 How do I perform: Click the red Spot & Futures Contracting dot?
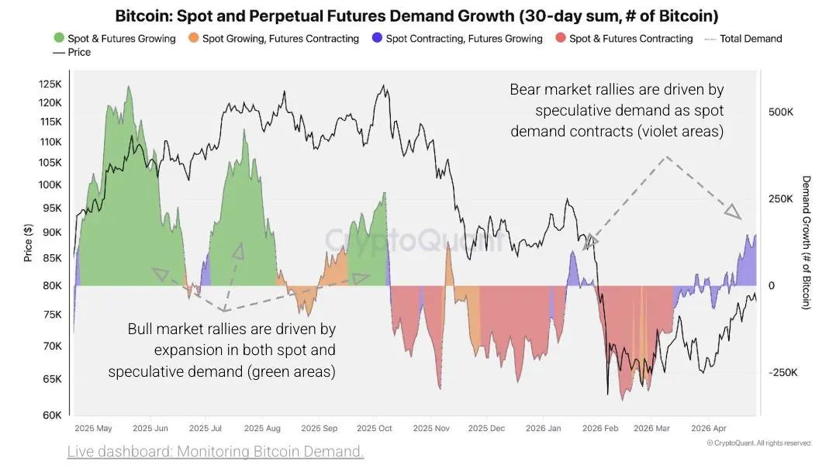pyautogui.click(x=561, y=38)
